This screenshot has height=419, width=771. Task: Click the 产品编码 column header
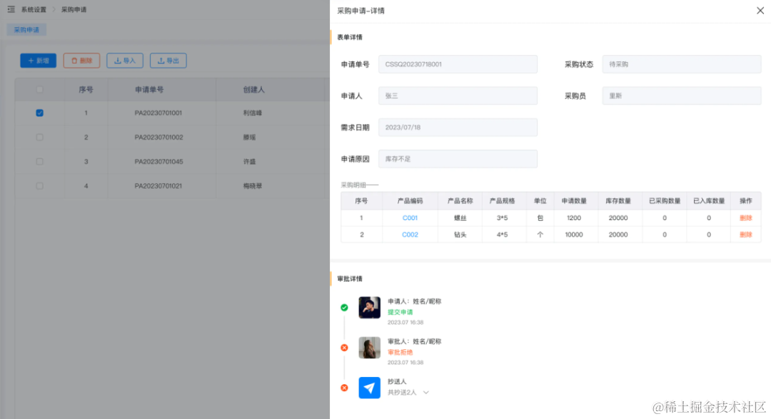click(410, 201)
